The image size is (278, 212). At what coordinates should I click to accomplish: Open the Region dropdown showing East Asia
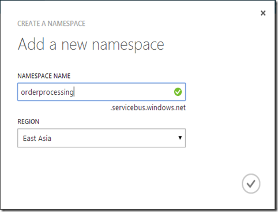click(x=102, y=138)
